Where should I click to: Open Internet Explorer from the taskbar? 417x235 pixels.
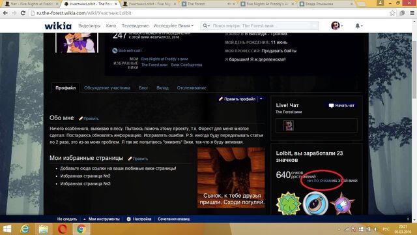click(x=25, y=229)
